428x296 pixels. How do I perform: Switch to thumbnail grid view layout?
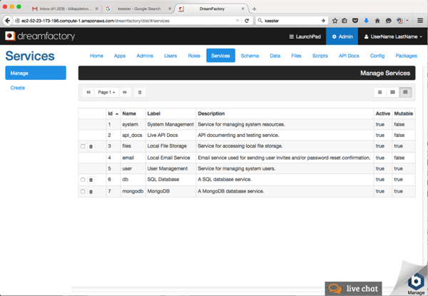392,92
